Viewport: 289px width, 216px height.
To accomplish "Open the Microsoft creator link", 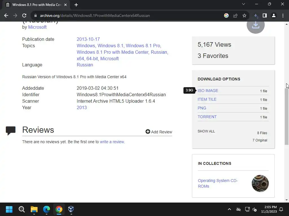I will click(x=37, y=27).
